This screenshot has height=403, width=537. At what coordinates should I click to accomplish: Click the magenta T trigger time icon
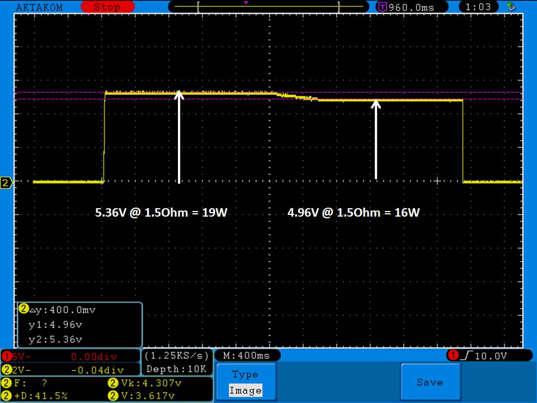coord(382,7)
